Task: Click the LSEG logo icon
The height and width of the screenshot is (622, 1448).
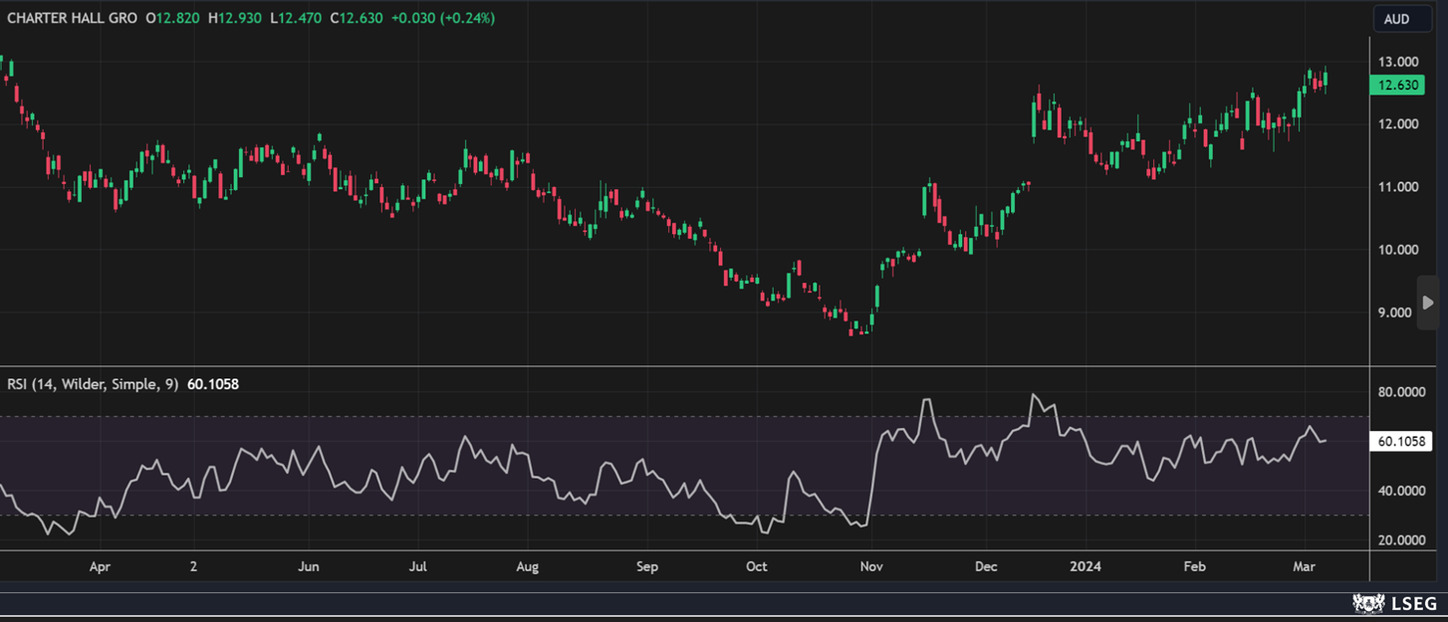Action: click(x=1369, y=603)
